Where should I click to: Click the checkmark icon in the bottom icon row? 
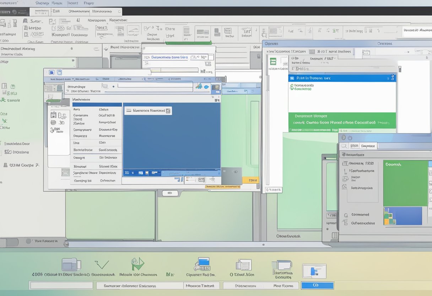[x=102, y=265]
